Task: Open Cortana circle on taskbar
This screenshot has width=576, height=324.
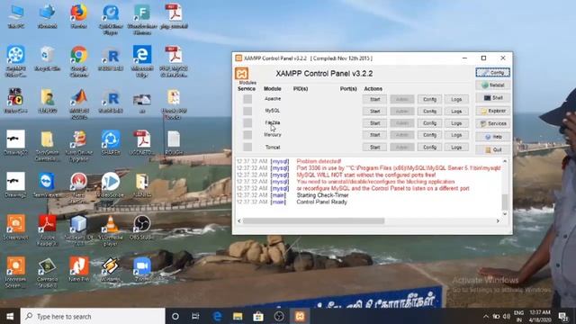Action: pyautogui.click(x=175, y=316)
